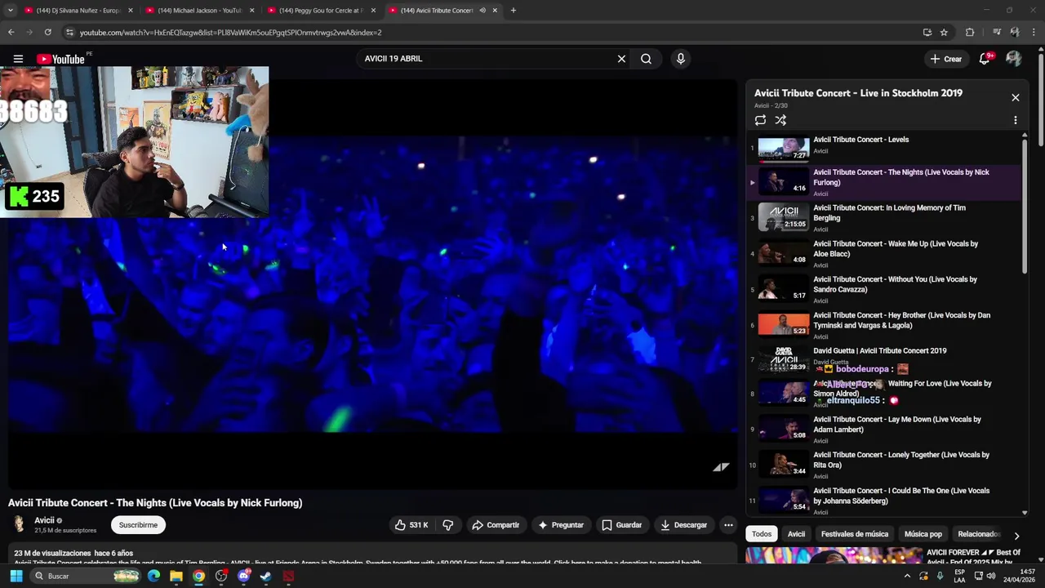Install app icon in address bar
The height and width of the screenshot is (588, 1045).
point(927,33)
